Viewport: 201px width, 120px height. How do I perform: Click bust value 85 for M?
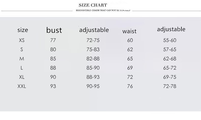point(53,59)
